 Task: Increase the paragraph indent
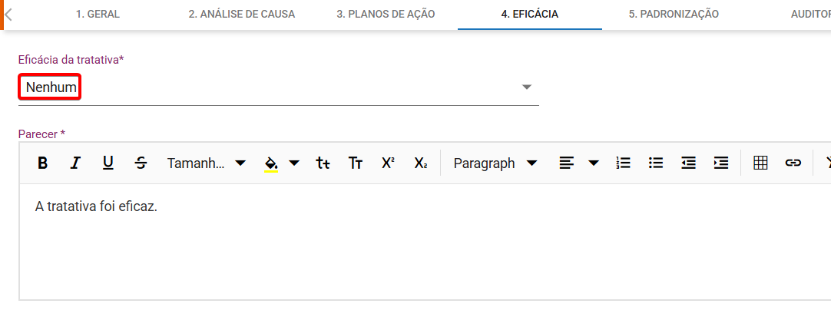pos(720,163)
